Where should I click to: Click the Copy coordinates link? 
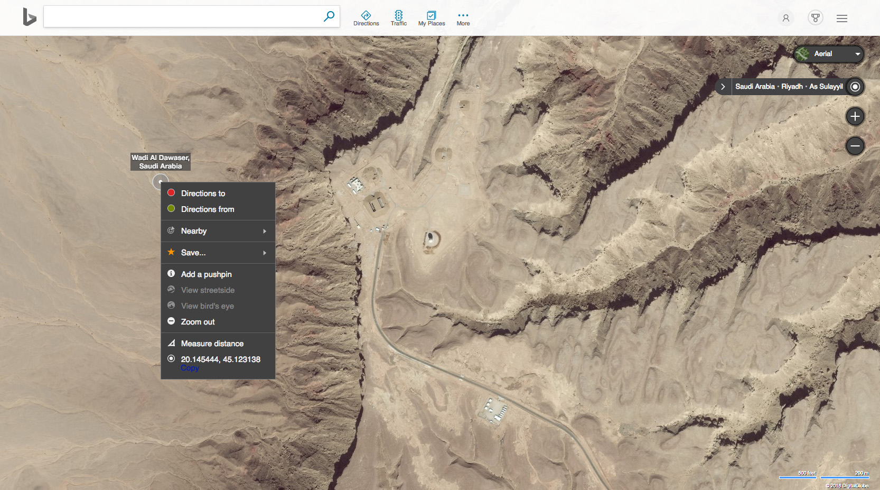(190, 368)
